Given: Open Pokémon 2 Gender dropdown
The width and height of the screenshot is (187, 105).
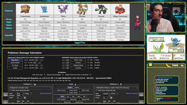Looking at the screenshot, I should point(106,95).
